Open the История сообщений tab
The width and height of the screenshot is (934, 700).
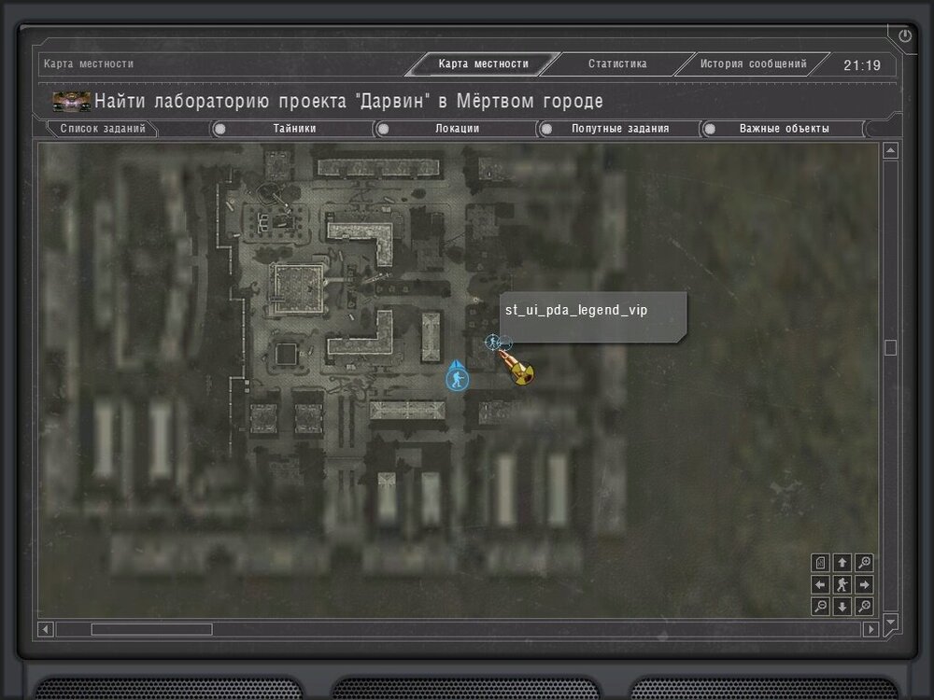[753, 63]
